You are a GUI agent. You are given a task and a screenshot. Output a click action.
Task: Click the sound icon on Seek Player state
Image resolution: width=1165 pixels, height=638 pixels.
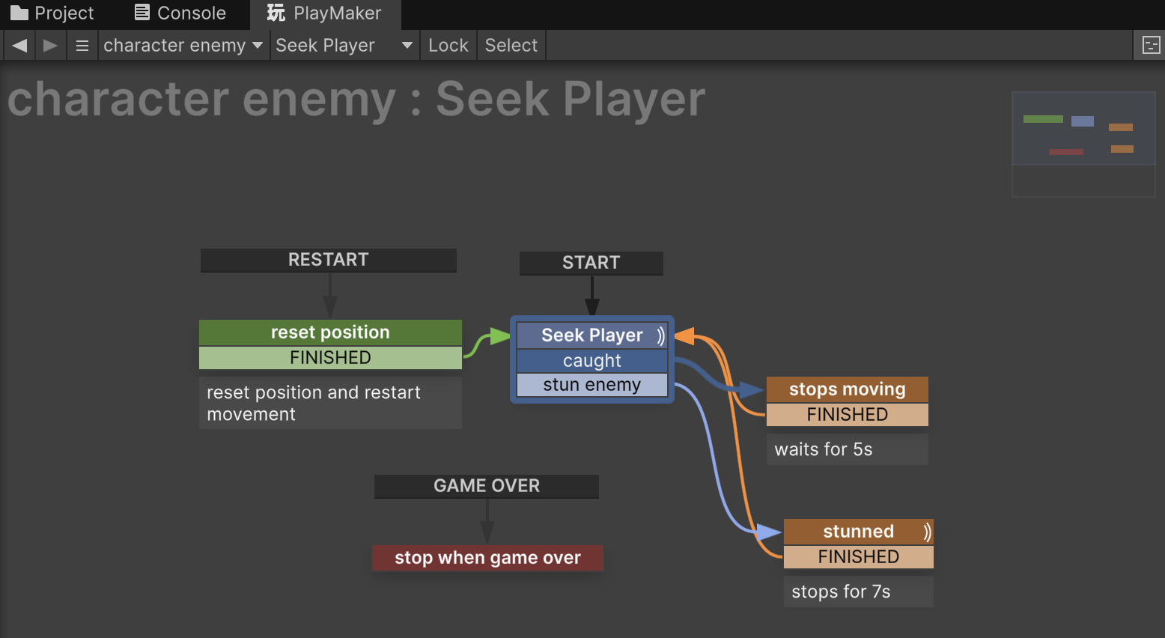tap(660, 335)
